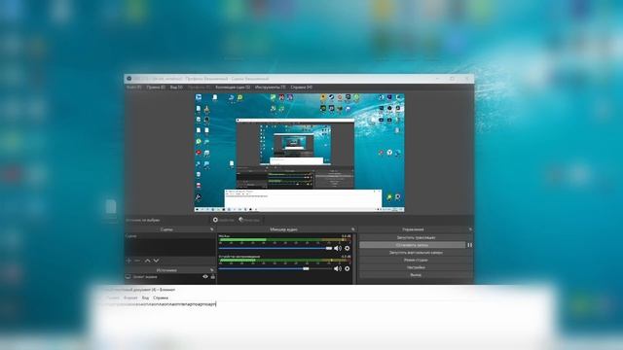Adjust the Mic/Aux volume slider handle
The width and height of the screenshot is (623, 350).
pyautogui.click(x=329, y=249)
